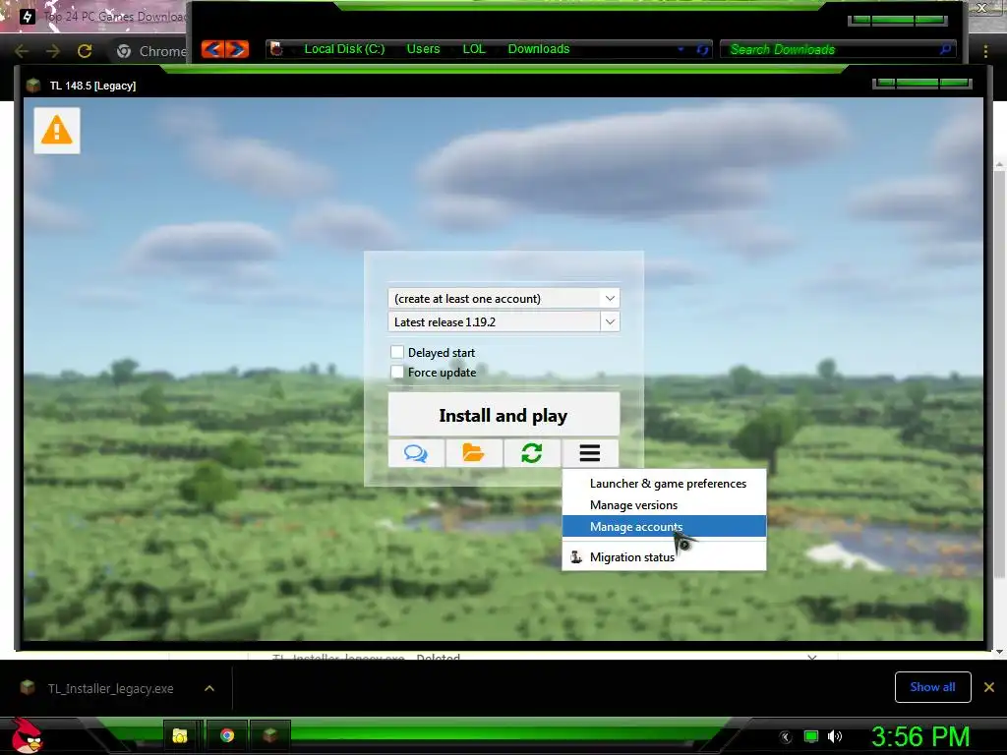This screenshot has height=755, width=1007.
Task: Click the Angry Birds start button
Action: 27,735
